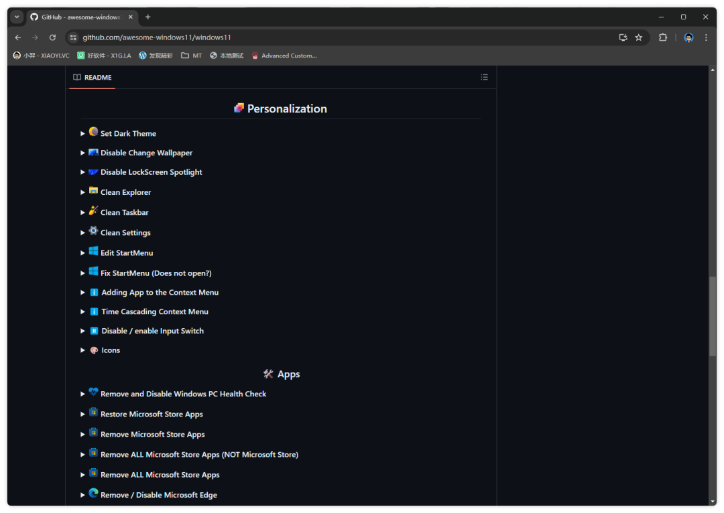Image resolution: width=724 pixels, height=513 pixels.
Task: Click the browser forward arrow
Action: pyautogui.click(x=35, y=38)
